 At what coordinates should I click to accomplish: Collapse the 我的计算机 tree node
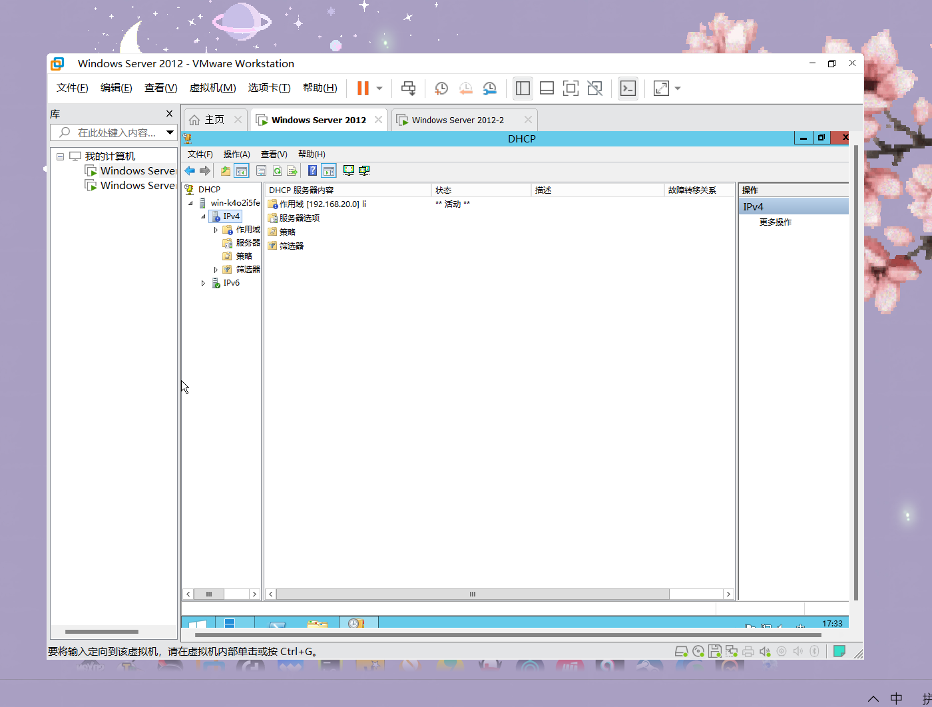[60, 156]
